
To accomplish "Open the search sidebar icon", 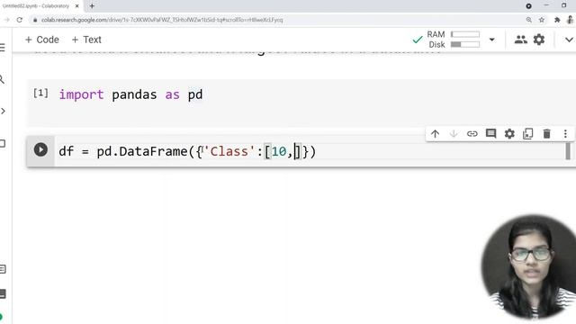I will click(x=2, y=79).
